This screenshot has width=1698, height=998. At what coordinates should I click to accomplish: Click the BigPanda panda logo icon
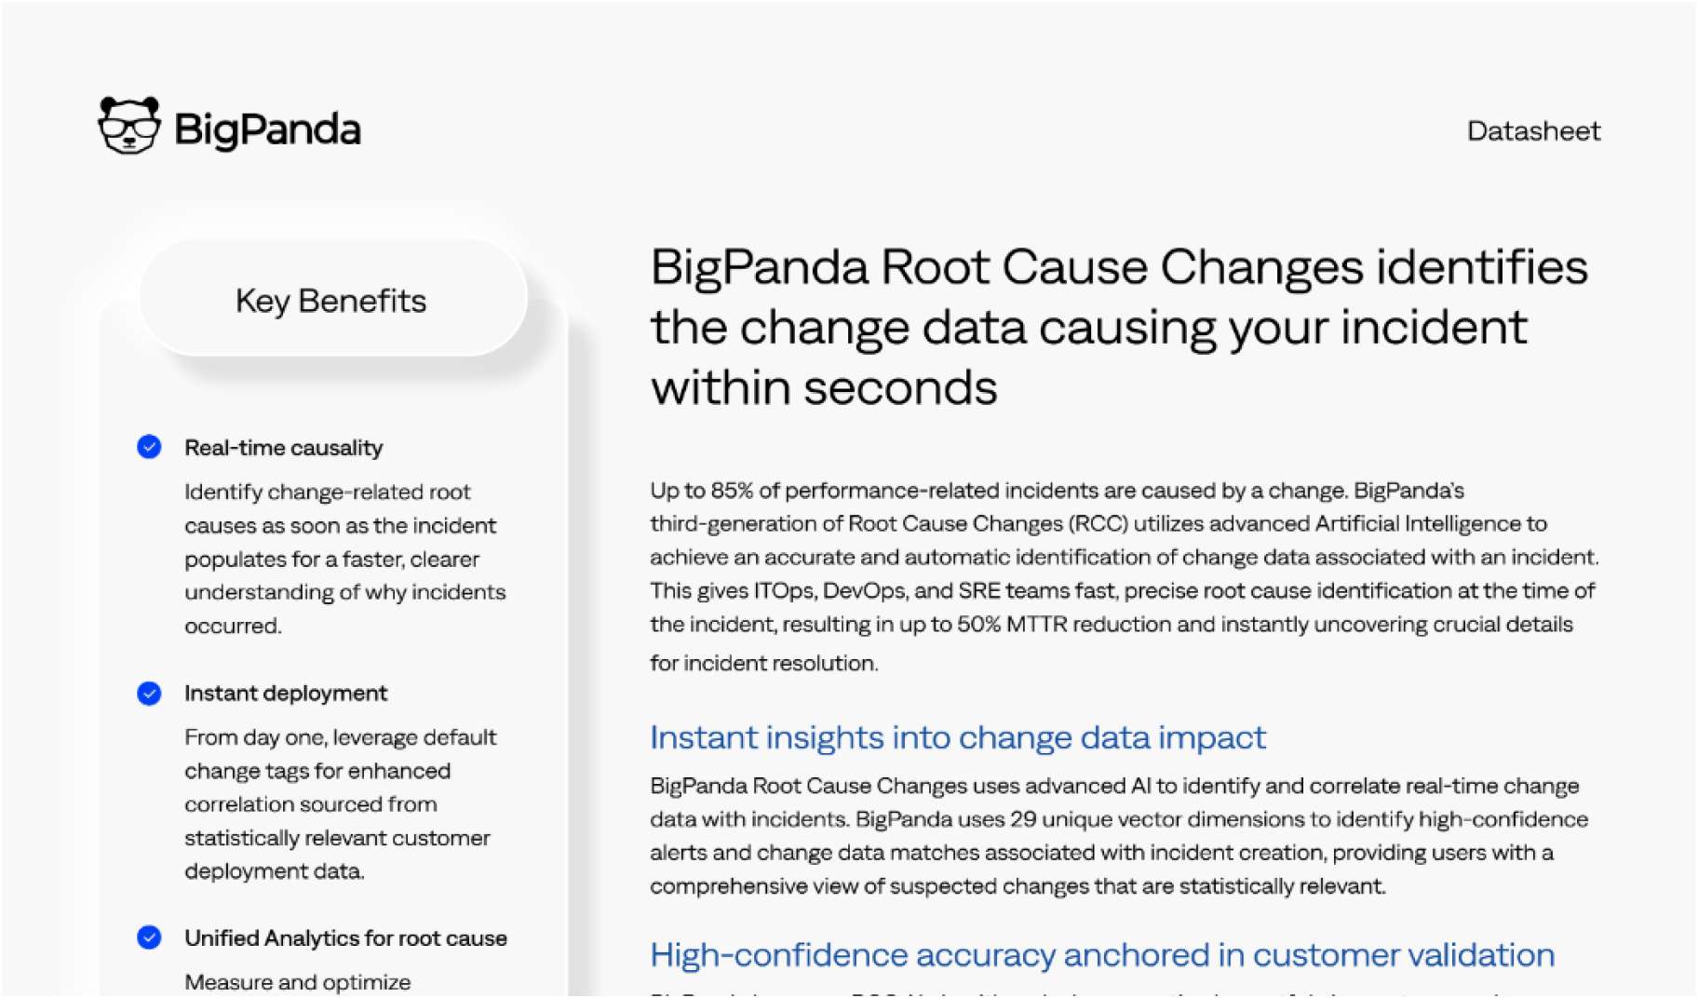coord(129,126)
